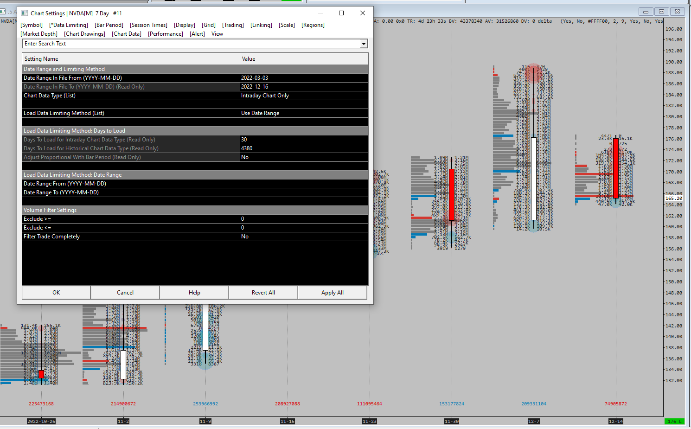Select the [Alert] tab

pyautogui.click(x=197, y=34)
